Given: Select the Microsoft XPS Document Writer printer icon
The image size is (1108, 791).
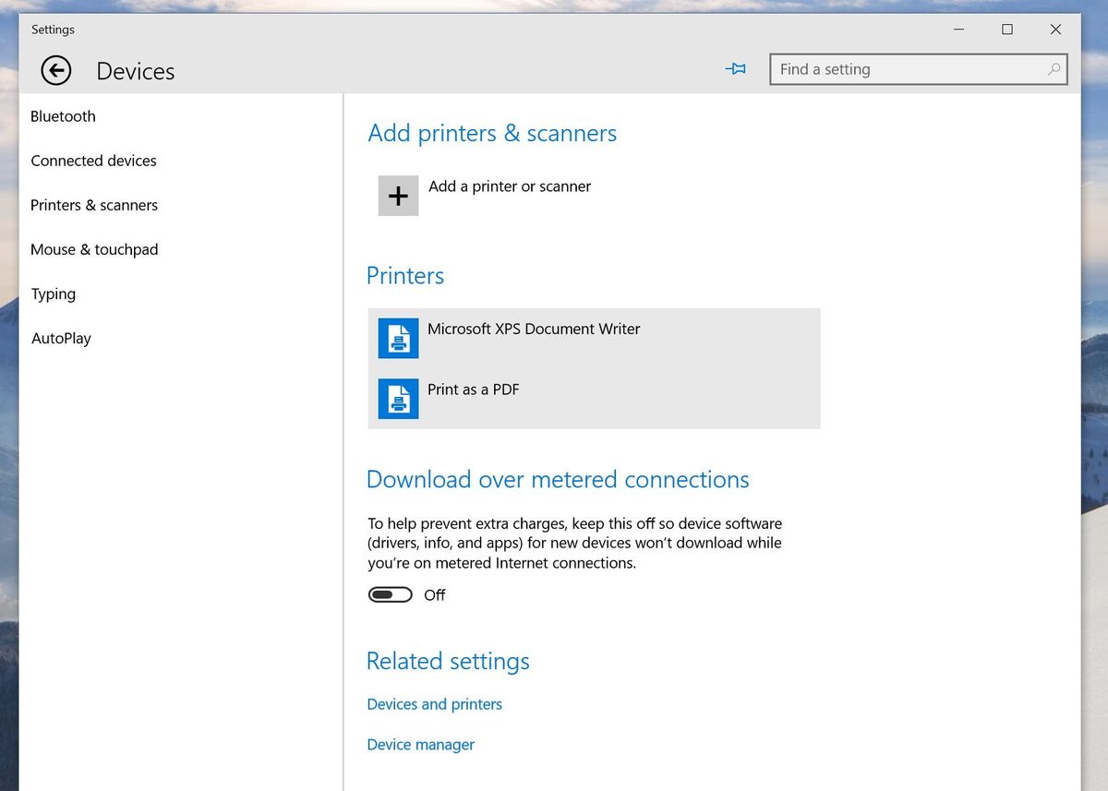Looking at the screenshot, I should (x=398, y=338).
